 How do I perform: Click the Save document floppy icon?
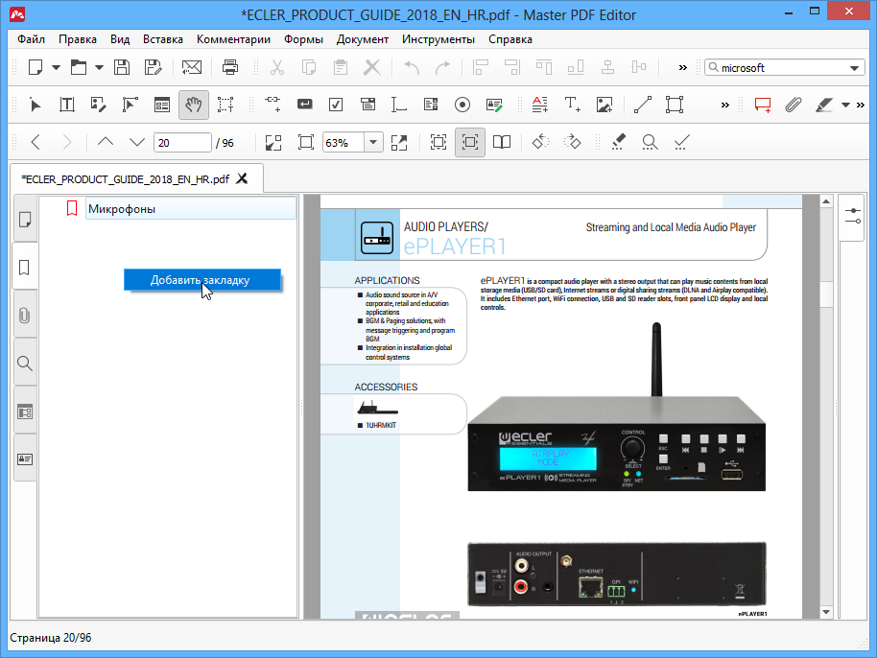[122, 67]
